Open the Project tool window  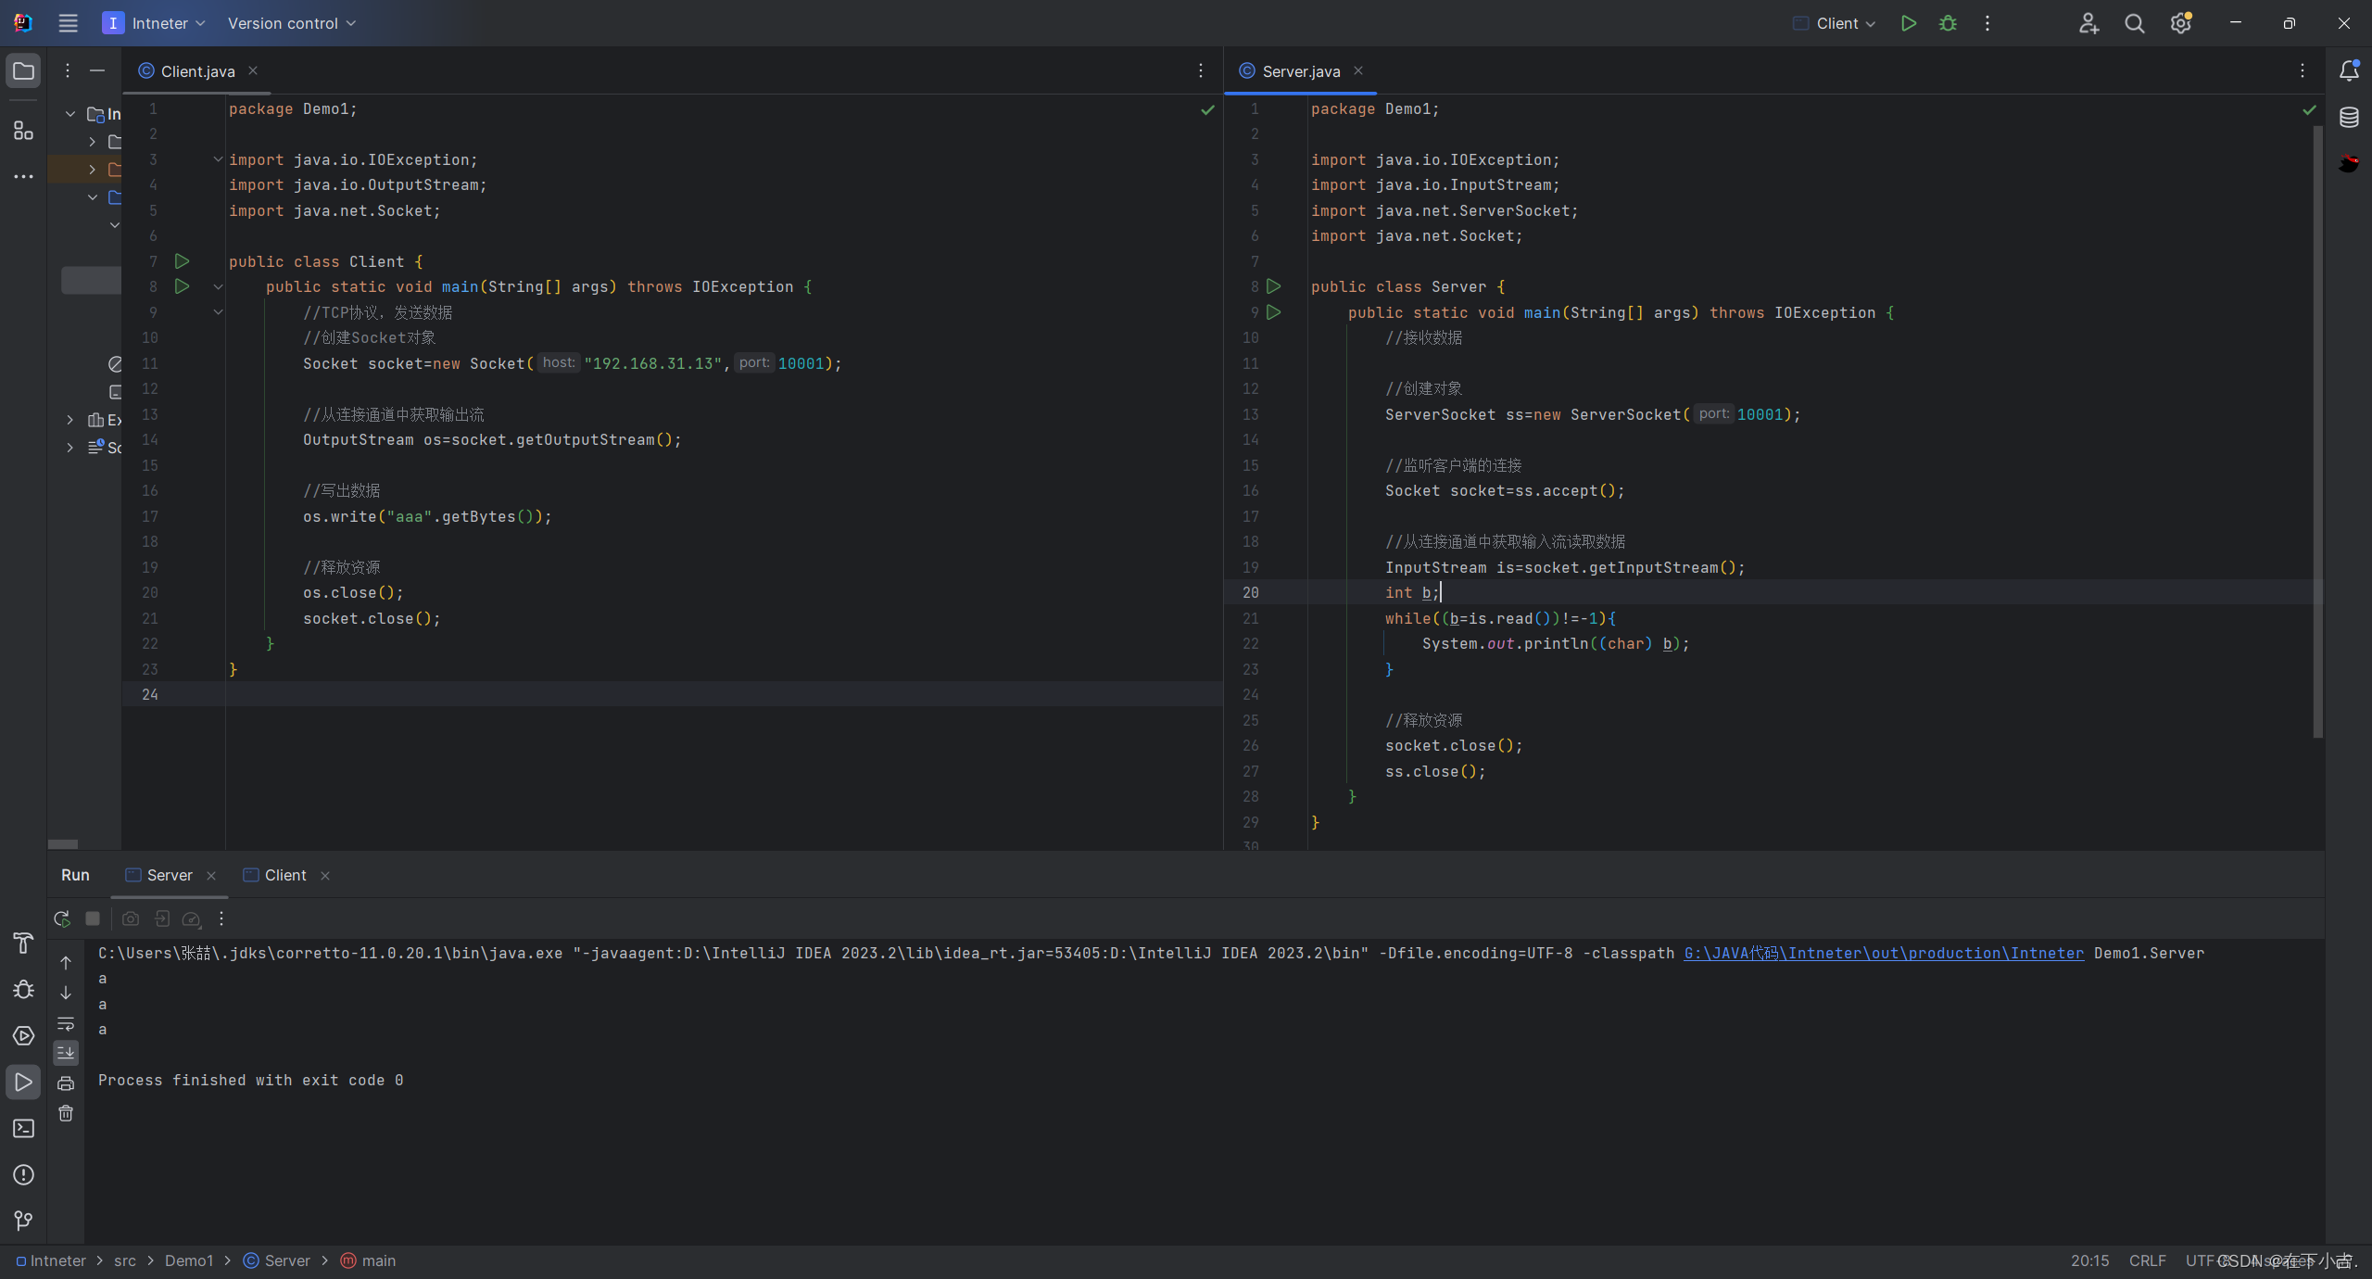click(x=23, y=71)
